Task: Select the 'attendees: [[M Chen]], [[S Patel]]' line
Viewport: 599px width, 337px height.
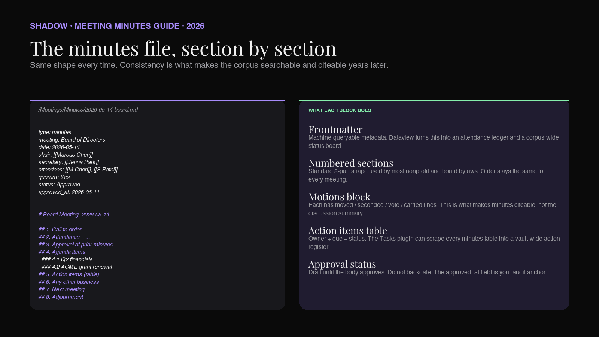Action: [x=81, y=170]
